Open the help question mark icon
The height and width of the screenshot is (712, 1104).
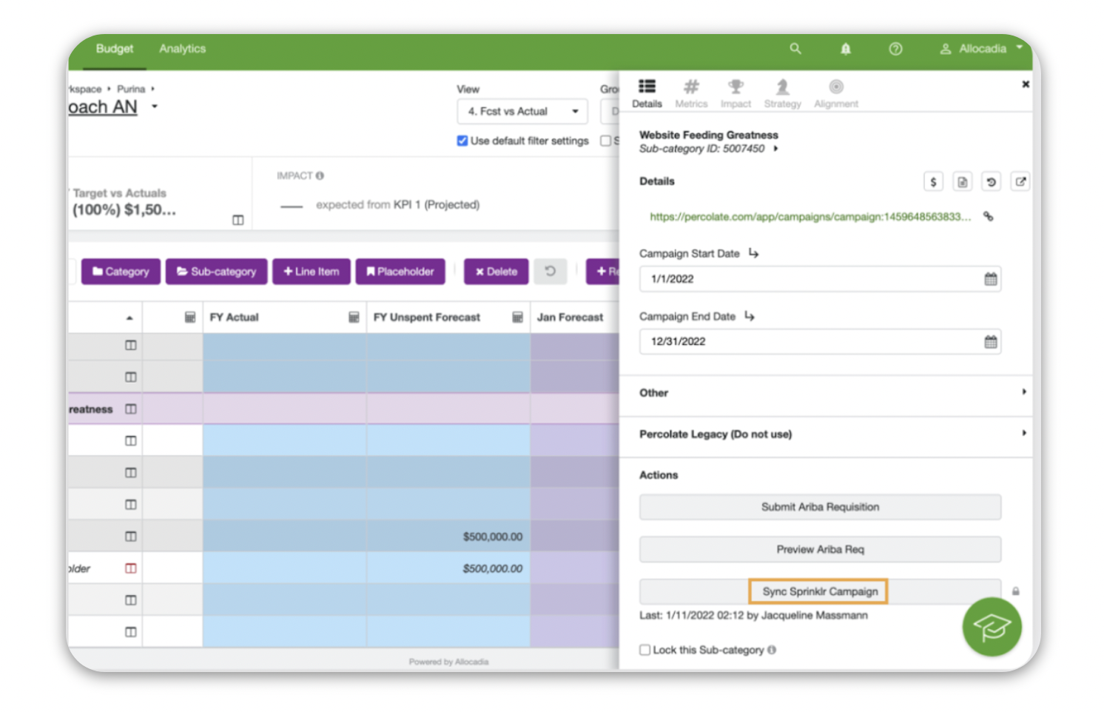(895, 49)
